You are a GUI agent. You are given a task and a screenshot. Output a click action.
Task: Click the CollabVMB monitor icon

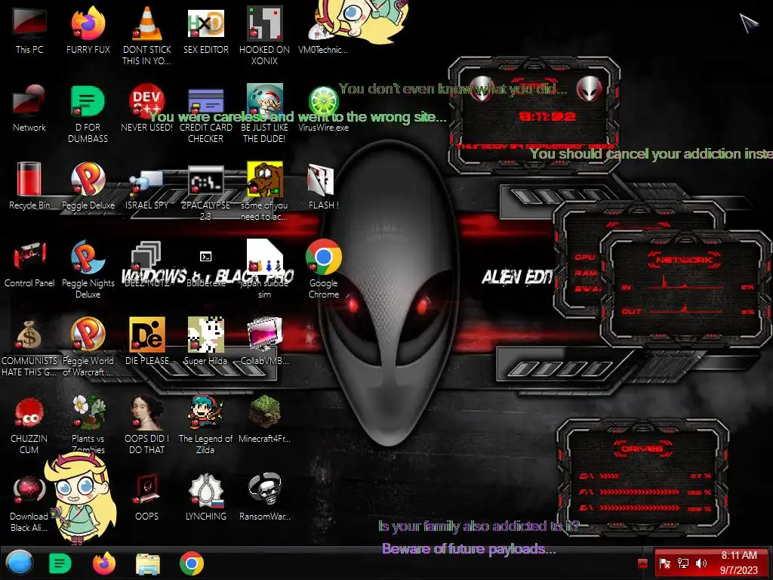point(264,335)
